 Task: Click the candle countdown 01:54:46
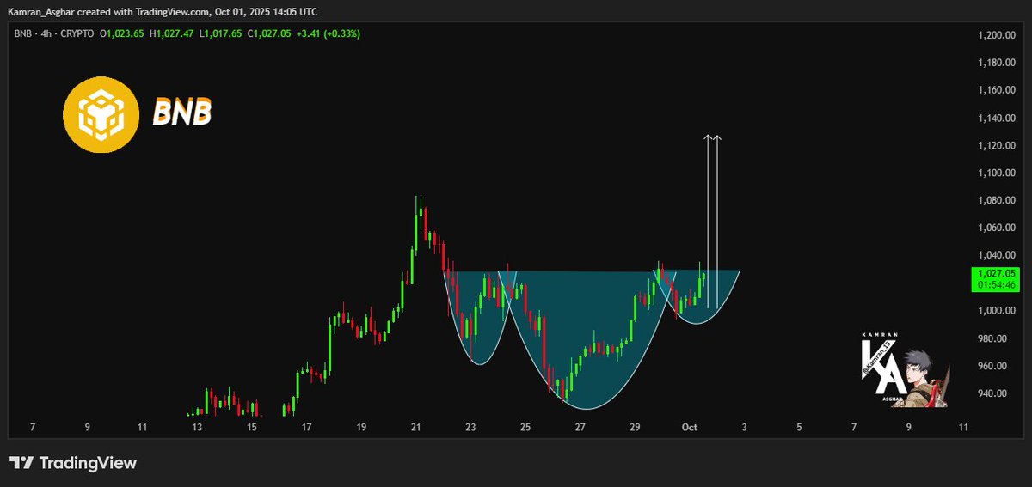[x=995, y=285]
